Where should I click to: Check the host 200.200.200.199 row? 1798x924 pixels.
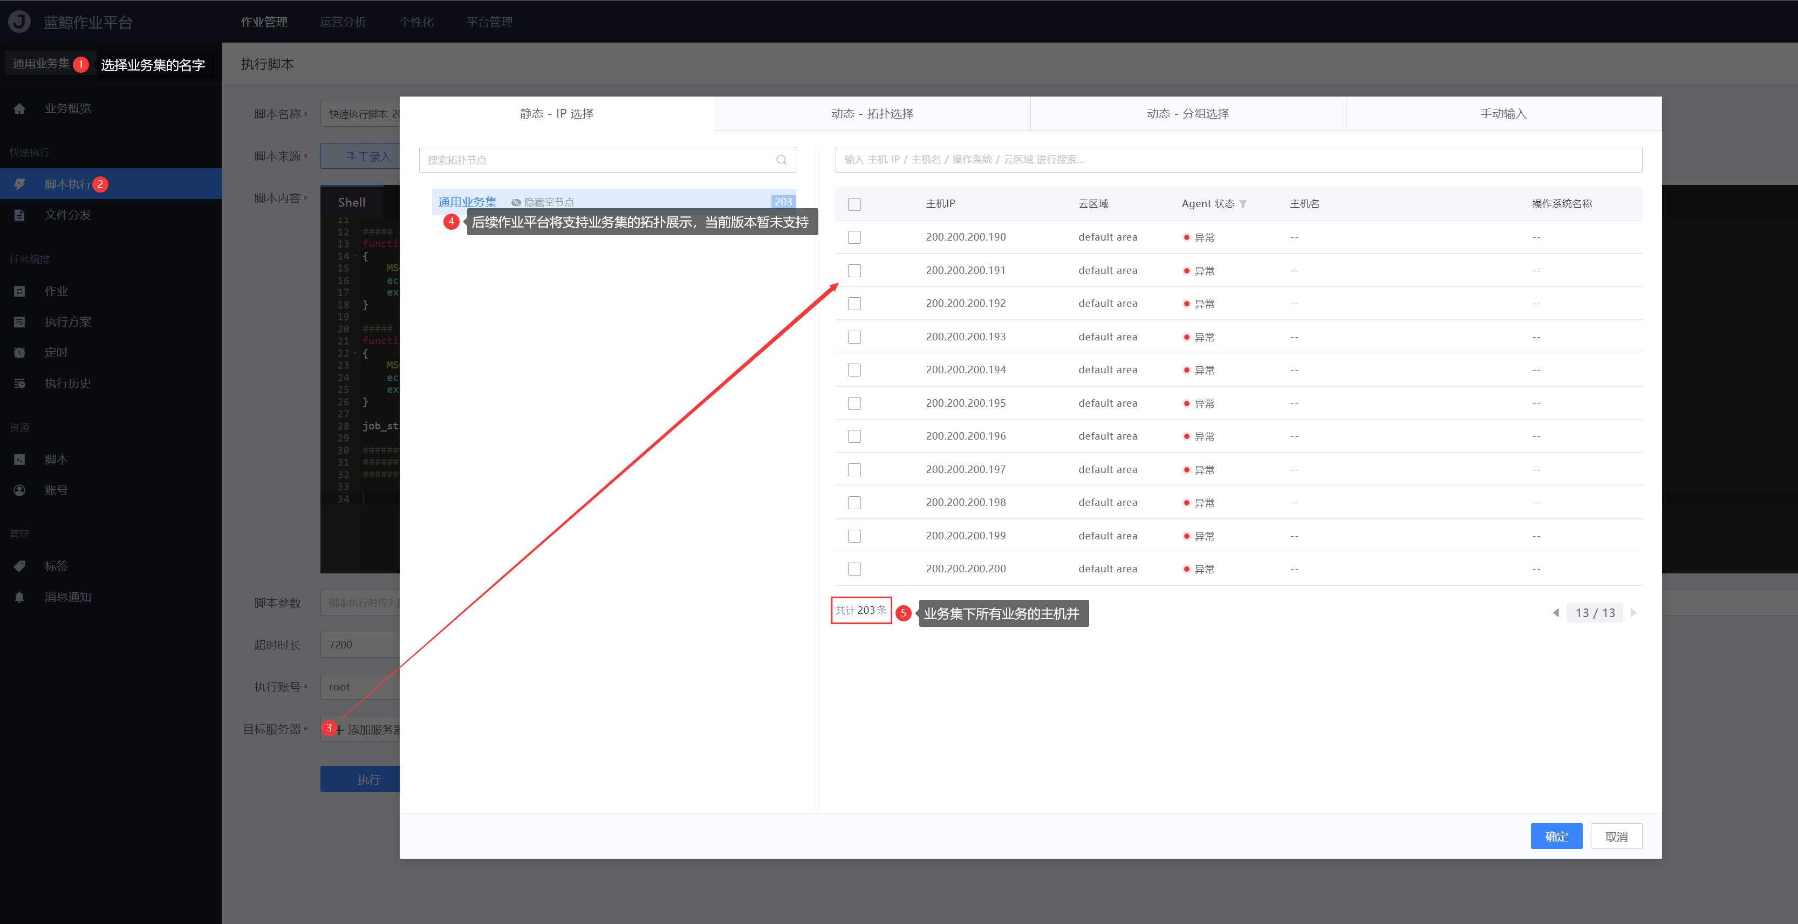[854, 536]
